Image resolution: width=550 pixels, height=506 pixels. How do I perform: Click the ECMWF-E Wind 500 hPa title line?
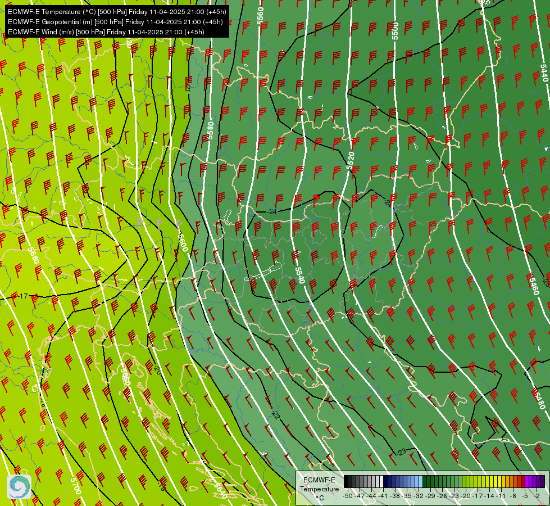coord(106,32)
